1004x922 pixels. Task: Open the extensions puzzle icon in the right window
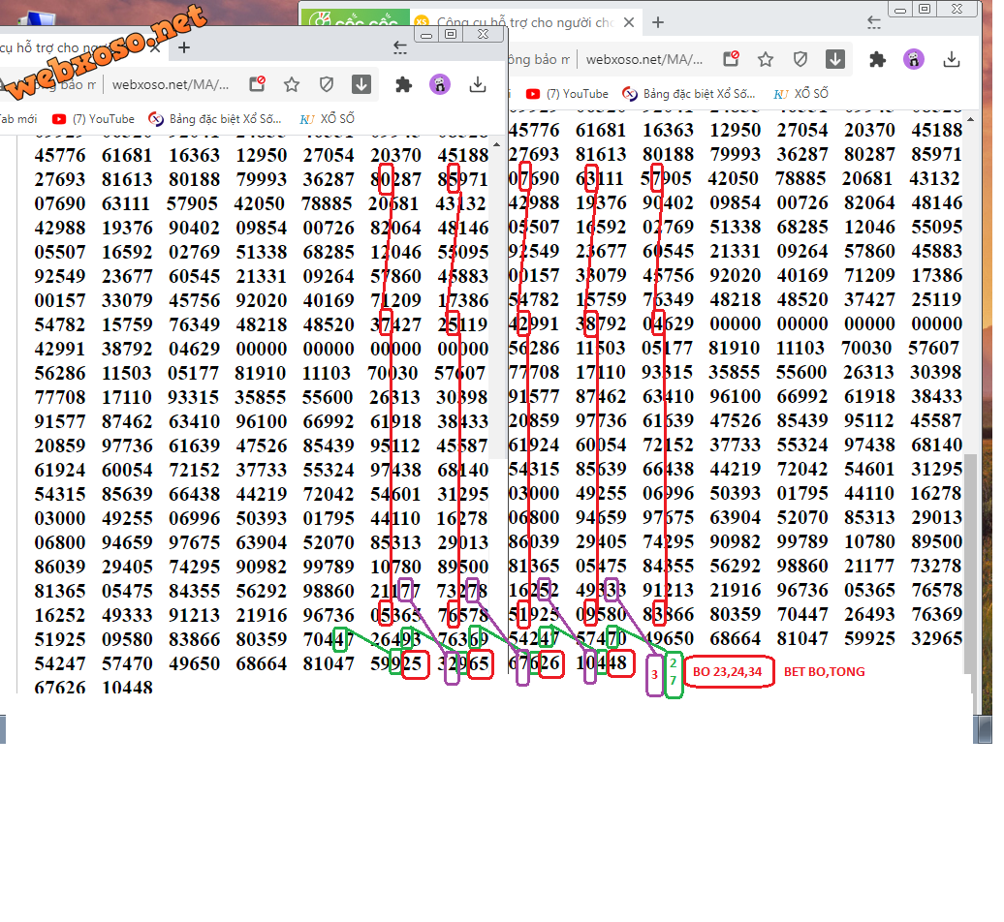pos(877,59)
